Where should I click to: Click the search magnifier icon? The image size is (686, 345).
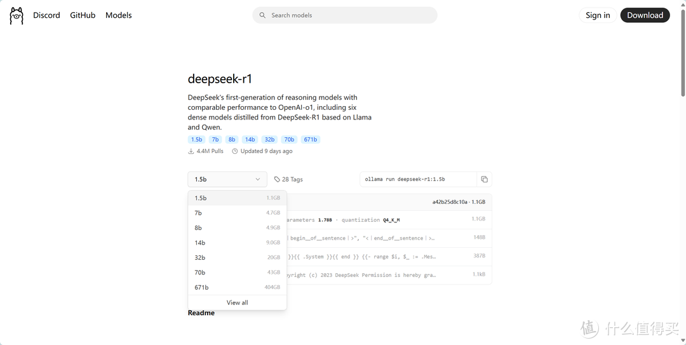(262, 15)
